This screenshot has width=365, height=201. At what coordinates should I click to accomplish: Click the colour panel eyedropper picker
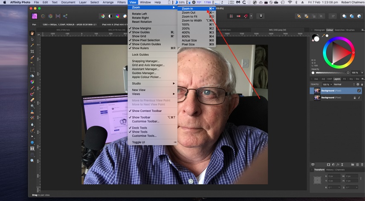tap(323, 36)
